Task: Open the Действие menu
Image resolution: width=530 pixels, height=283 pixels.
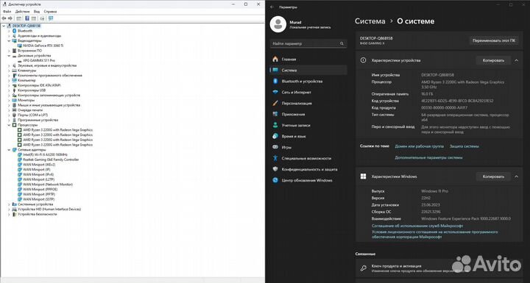Action: click(22, 12)
